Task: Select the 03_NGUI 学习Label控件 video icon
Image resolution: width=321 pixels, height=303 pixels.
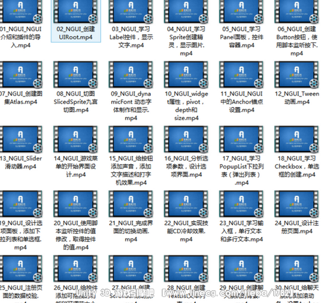Action: (x=131, y=11)
